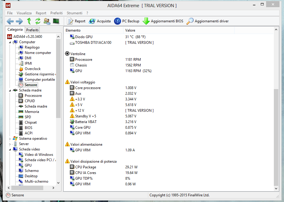Collapse the Computer tree node
This screenshot has width=284, height=202.
click(x=10, y=42)
